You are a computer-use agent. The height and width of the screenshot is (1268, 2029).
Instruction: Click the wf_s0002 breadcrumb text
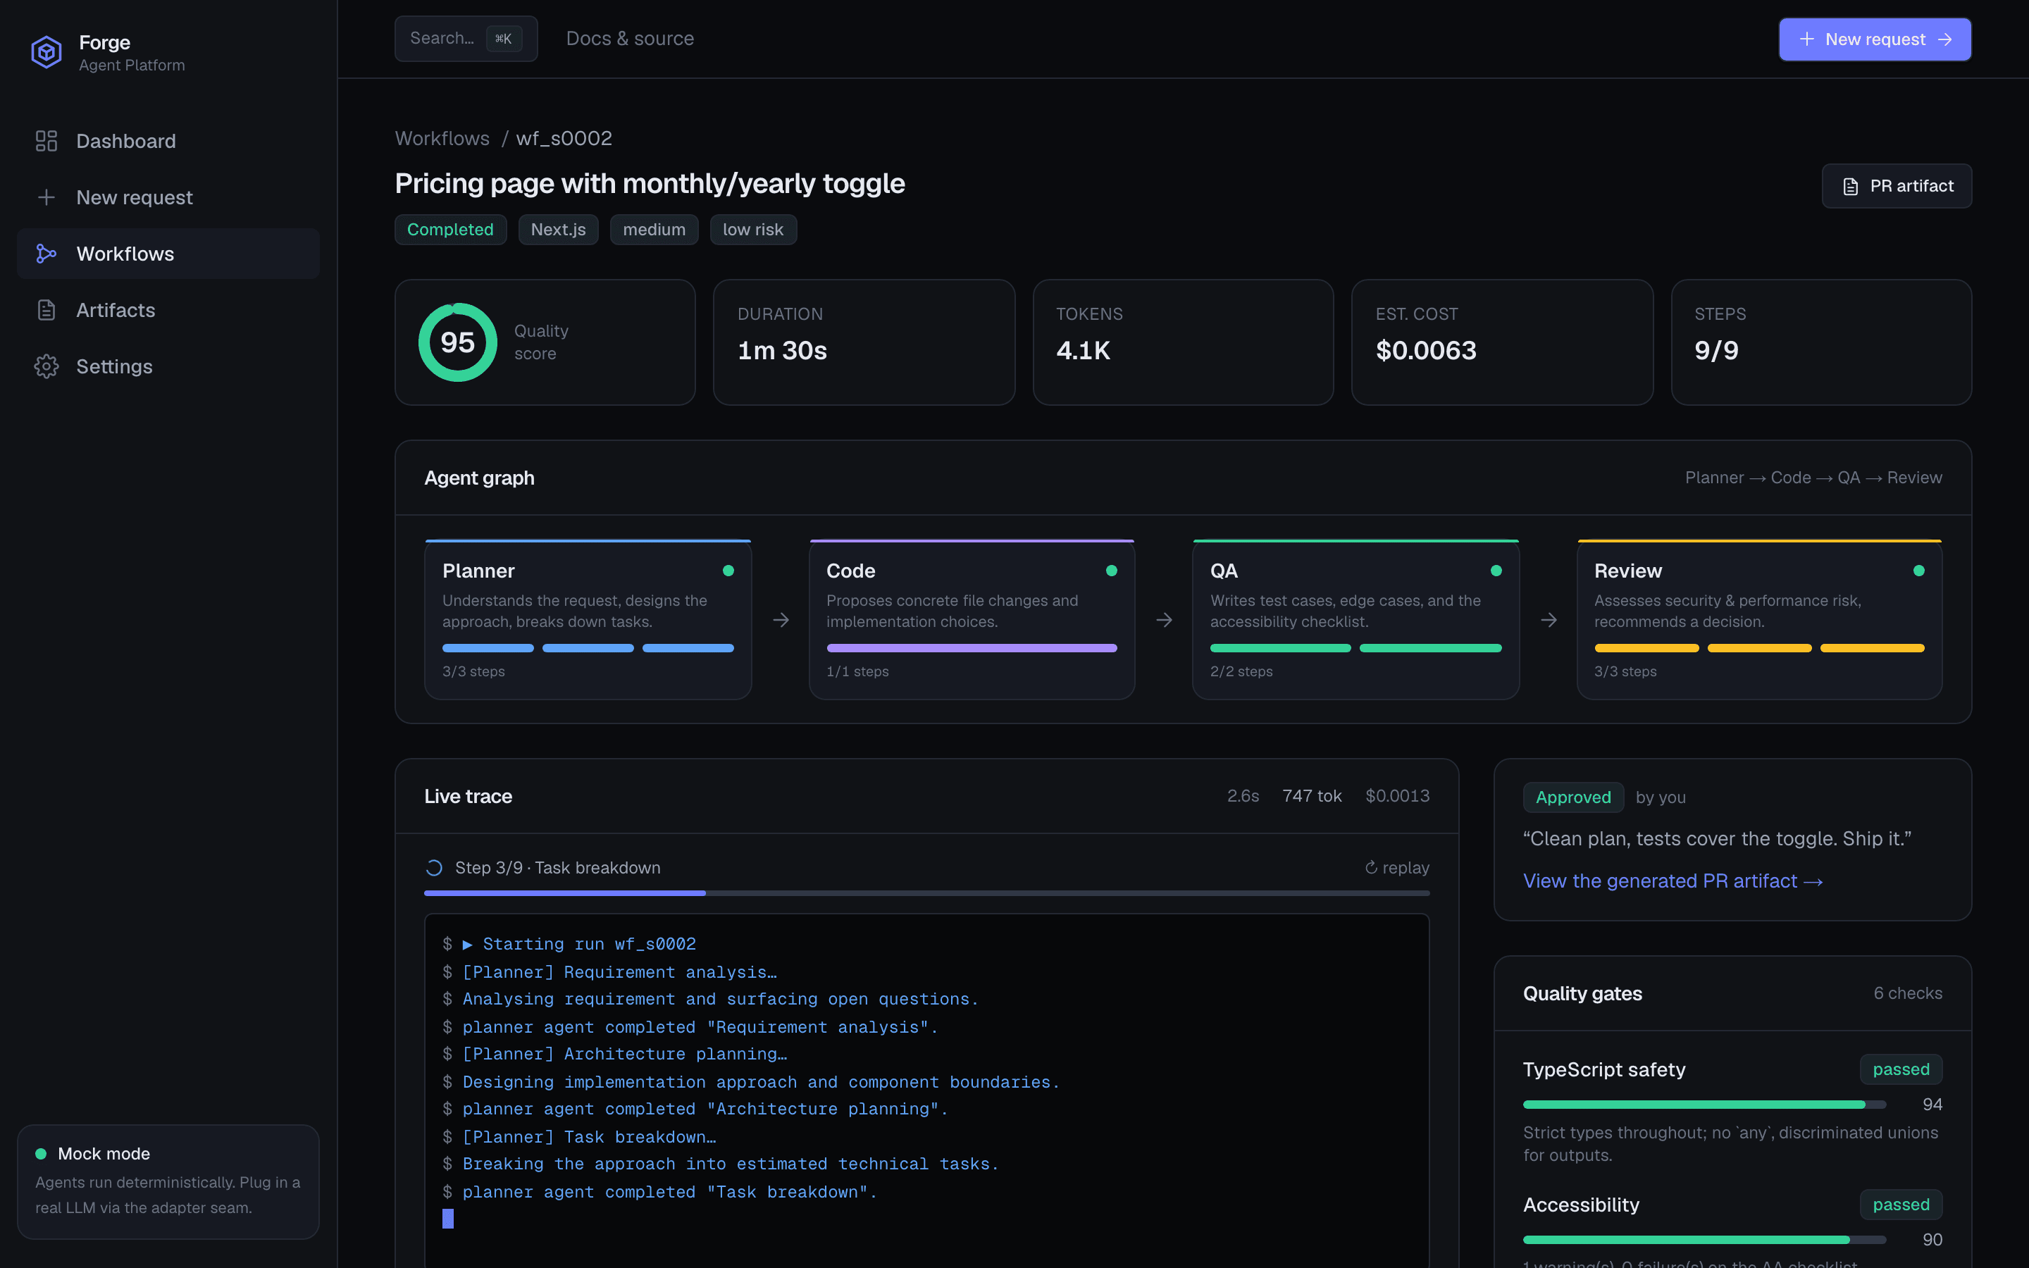click(x=564, y=138)
